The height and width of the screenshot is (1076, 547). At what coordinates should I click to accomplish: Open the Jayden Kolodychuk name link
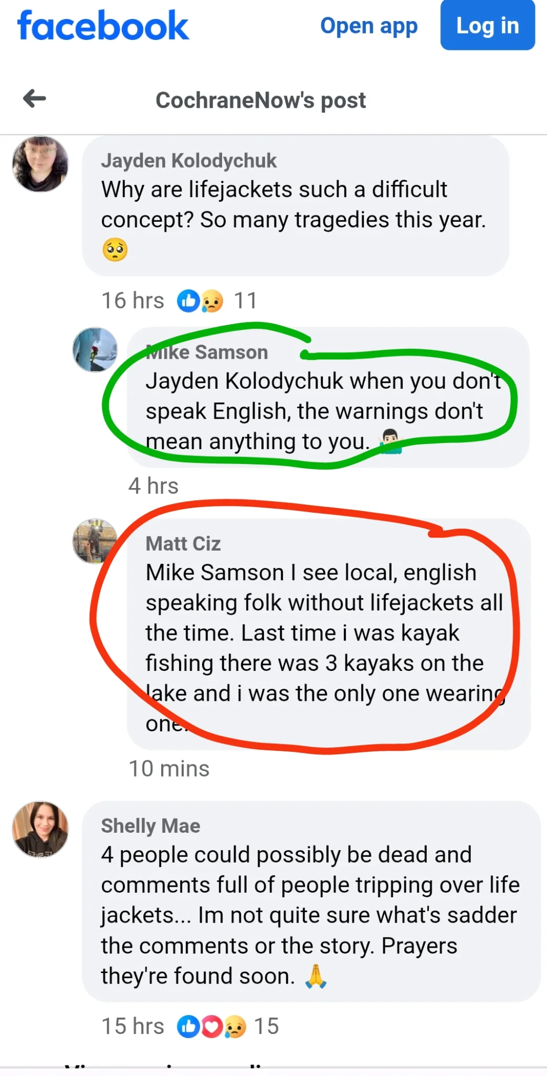[x=189, y=161]
